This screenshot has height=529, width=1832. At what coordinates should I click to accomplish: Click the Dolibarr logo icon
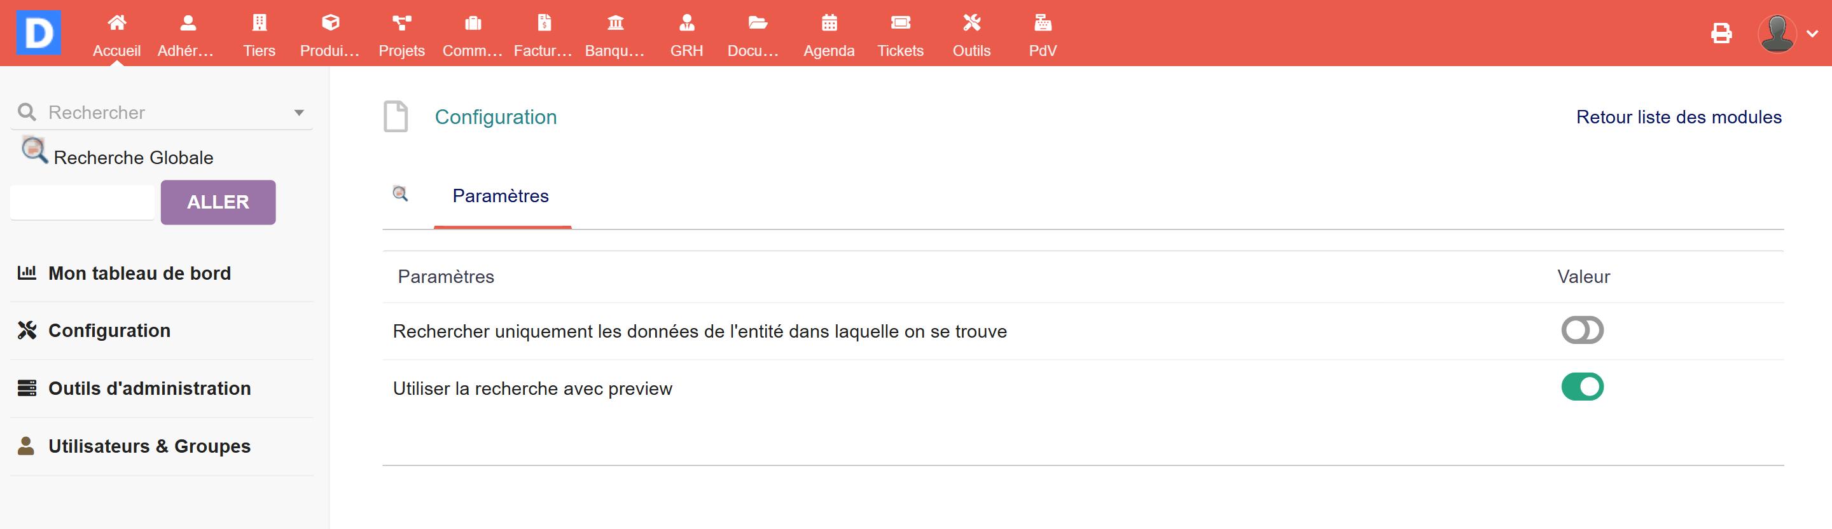[38, 32]
